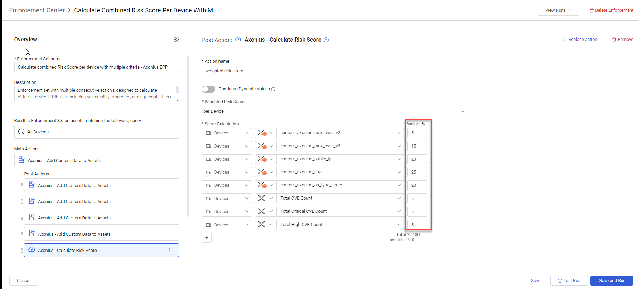This screenshot has width=638, height=289.
Task: Open field dropdown showing custom_axonius_epp
Action: (x=341, y=172)
